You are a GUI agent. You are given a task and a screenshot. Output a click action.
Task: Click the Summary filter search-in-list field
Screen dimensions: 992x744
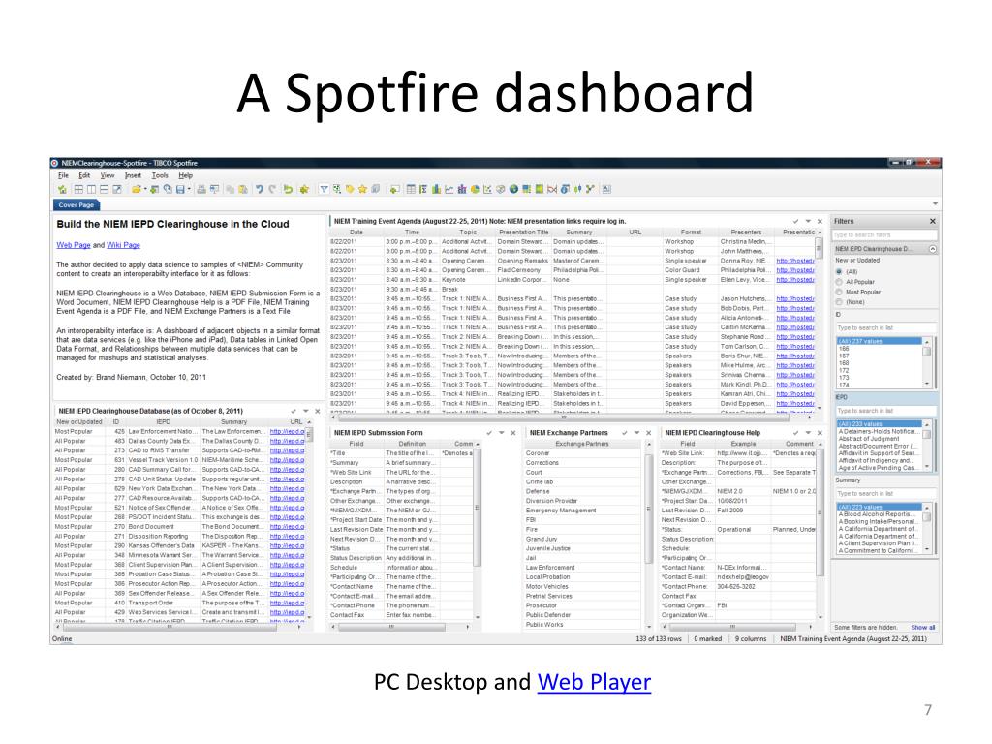coord(885,493)
